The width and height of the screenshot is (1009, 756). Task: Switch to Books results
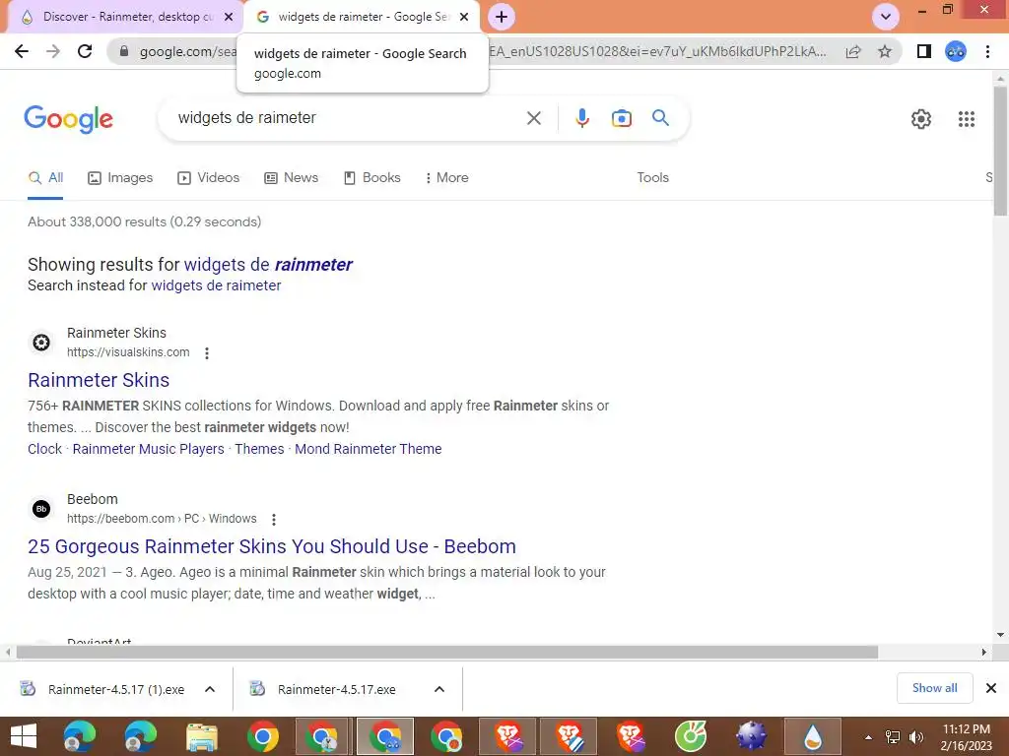pos(371,178)
